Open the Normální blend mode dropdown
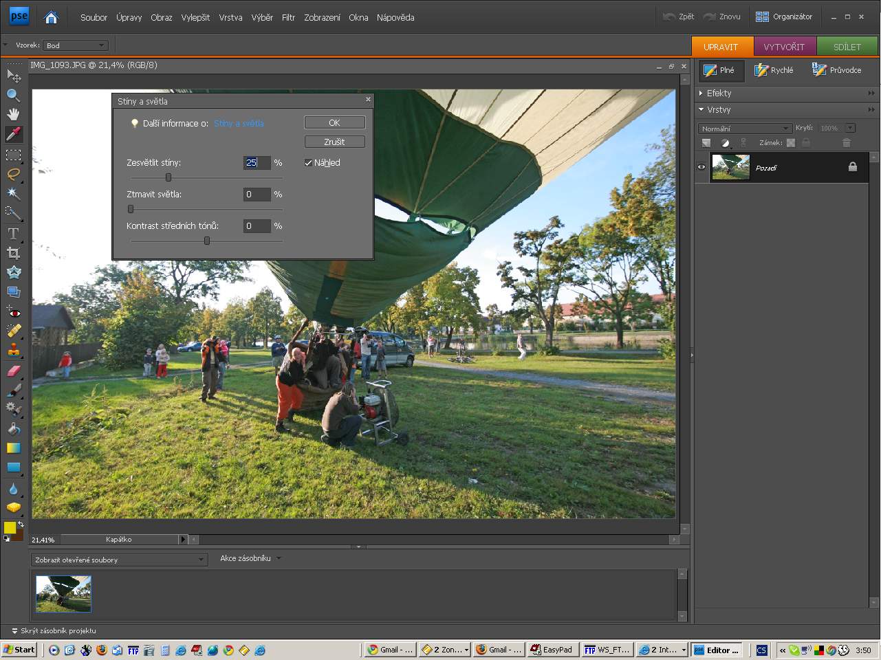 tap(746, 129)
